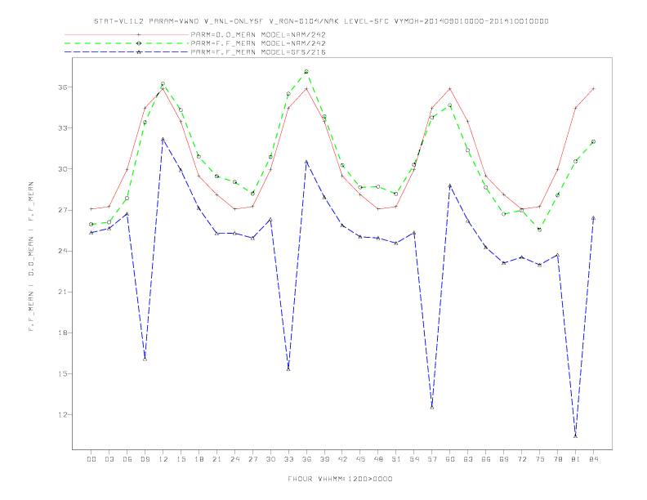Click x-axis forecast hour label 24

[234, 459]
